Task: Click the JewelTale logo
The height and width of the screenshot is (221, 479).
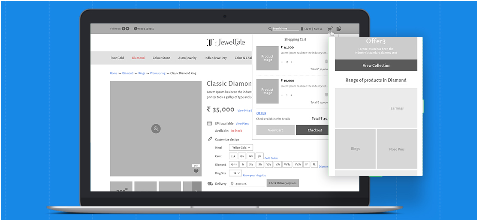Action: click(x=226, y=43)
